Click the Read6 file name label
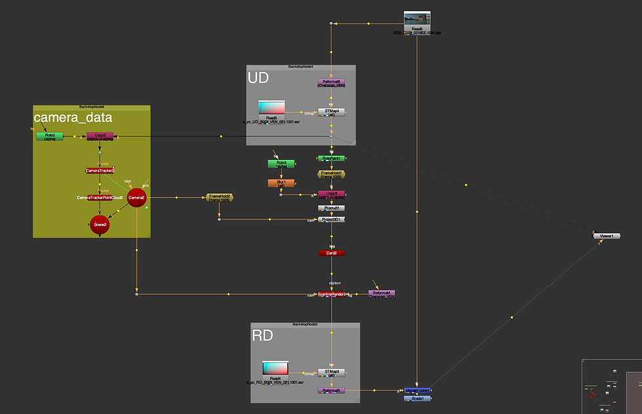This screenshot has height=414, width=642. (417, 33)
